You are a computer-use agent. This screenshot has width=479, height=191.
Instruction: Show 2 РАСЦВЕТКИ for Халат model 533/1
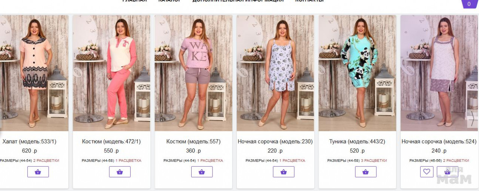pos(46,161)
